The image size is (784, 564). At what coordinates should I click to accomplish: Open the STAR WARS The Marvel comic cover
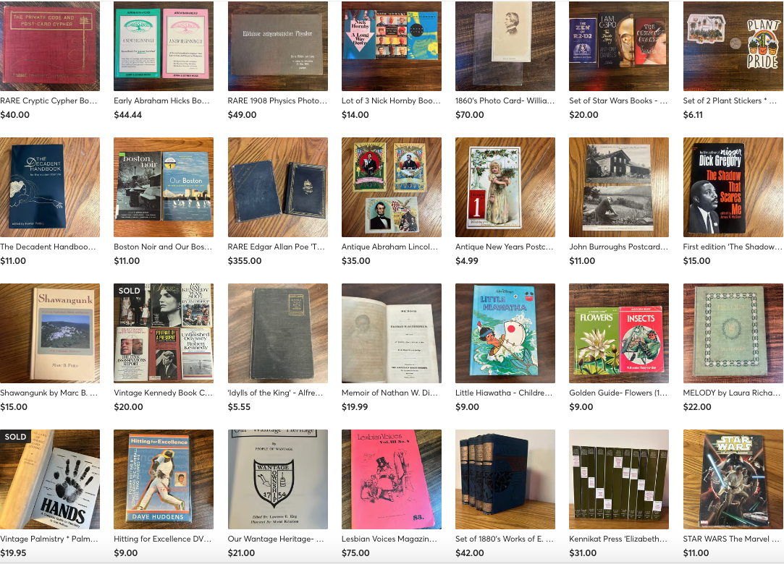click(733, 479)
